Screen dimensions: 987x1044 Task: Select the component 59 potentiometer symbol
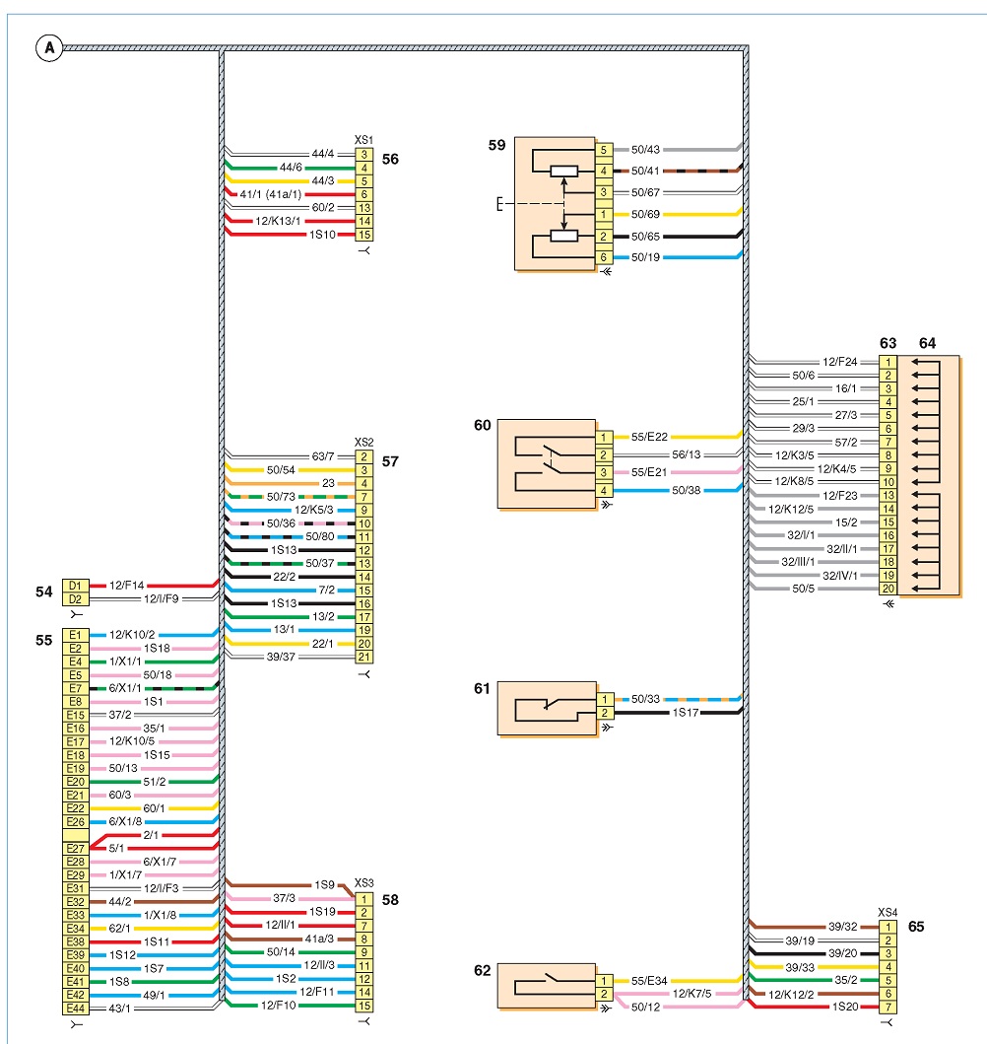pos(555,204)
